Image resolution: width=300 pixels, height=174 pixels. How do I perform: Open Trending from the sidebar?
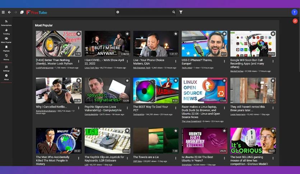click(6, 31)
